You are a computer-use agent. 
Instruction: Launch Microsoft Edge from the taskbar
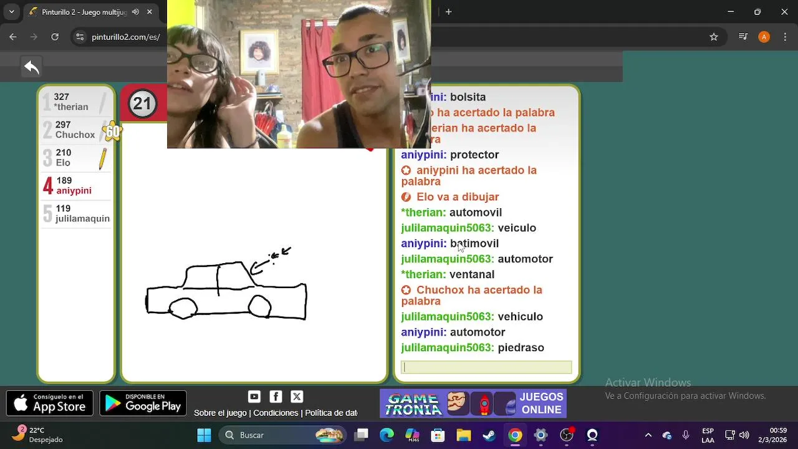(387, 435)
